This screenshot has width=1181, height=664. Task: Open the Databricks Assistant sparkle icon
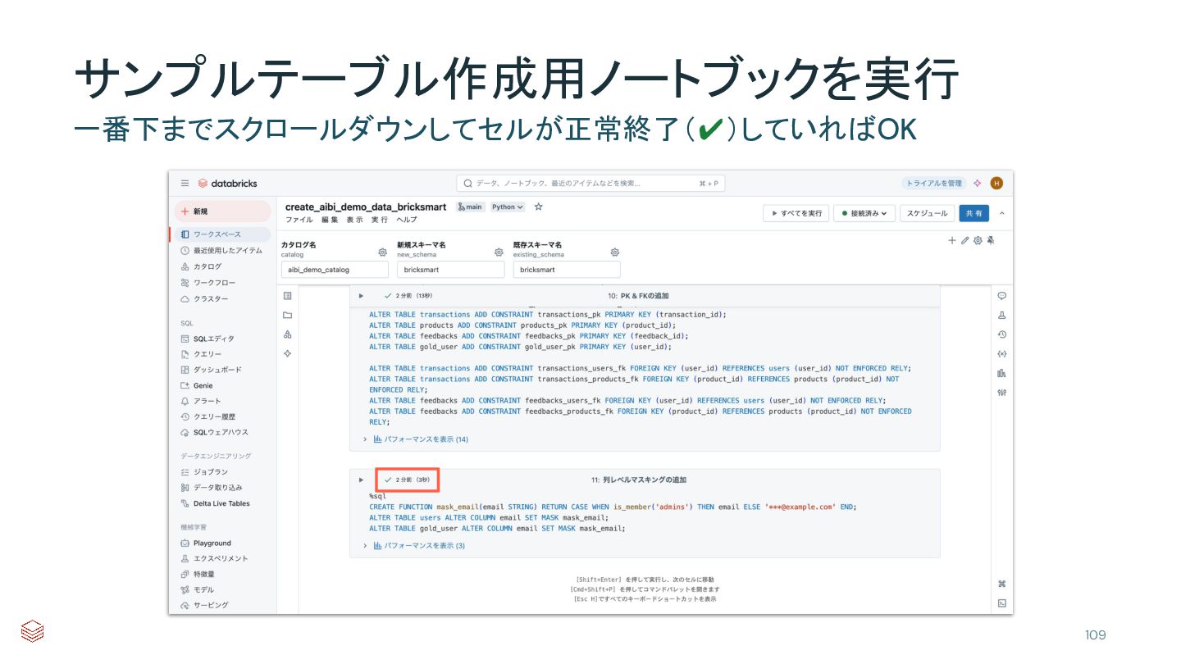point(977,184)
